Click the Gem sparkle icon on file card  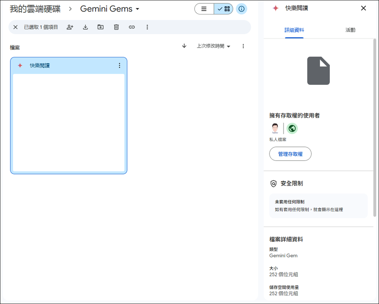(x=20, y=66)
